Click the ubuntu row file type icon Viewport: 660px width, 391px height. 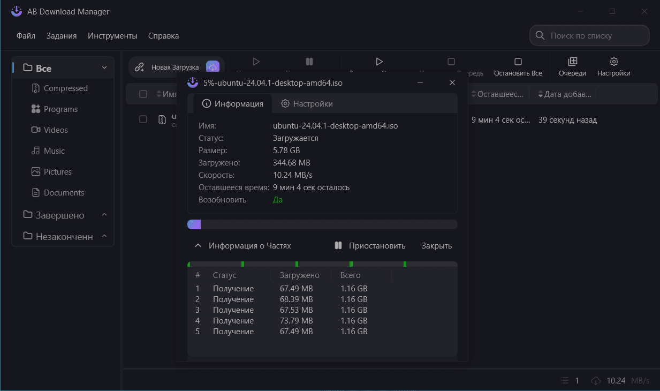click(x=162, y=120)
